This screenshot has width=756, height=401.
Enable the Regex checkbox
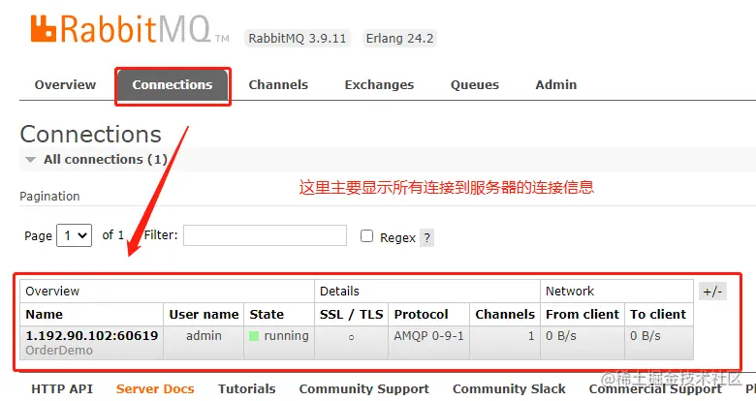[x=367, y=235]
